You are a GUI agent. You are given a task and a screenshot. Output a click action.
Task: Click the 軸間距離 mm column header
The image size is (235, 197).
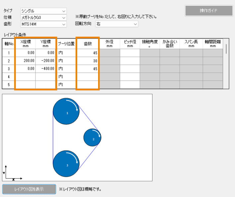pos(213,44)
